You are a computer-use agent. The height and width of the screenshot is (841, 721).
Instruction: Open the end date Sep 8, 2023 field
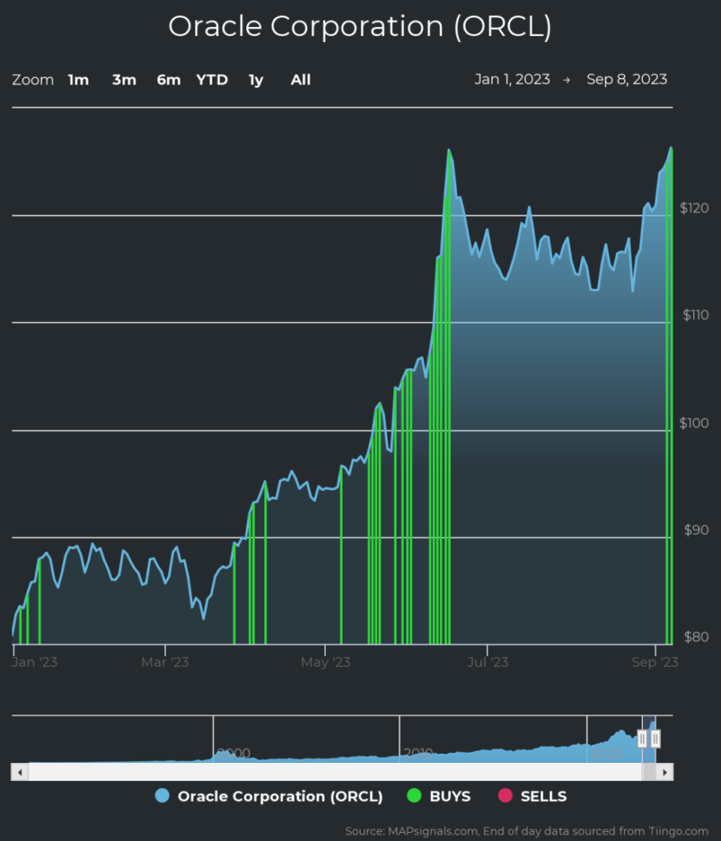[x=627, y=80]
